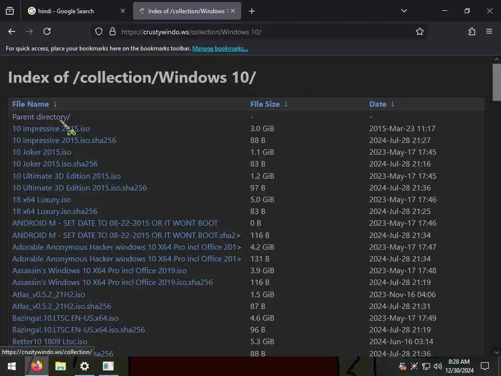Viewport: 501px width, 376px height.
Task: Switch to the hindi - Google Search tab
Action: pyautogui.click(x=76, y=11)
